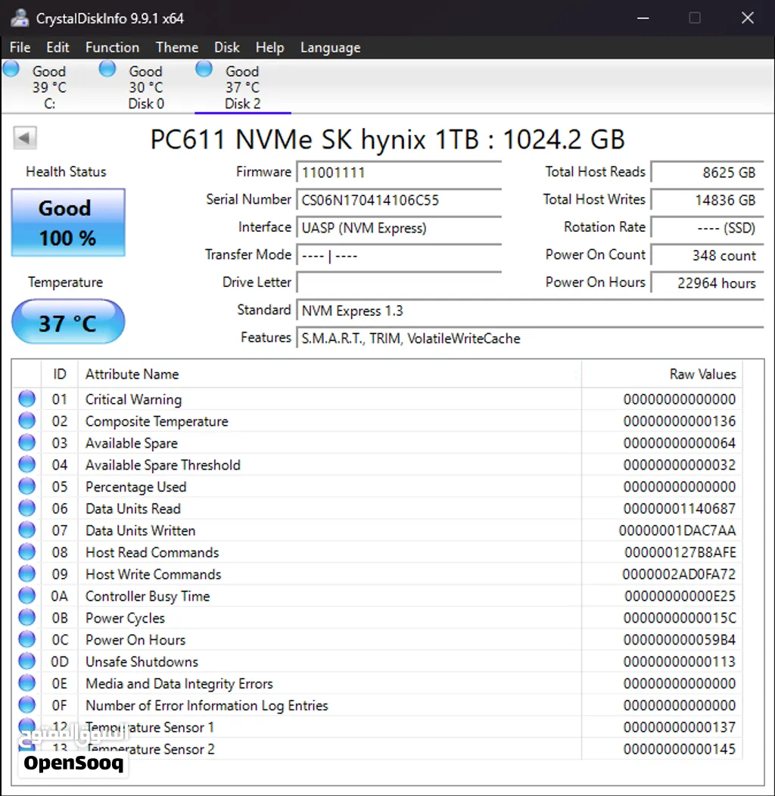Close the CrystalDiskInfo window
This screenshot has height=796, width=775.
coord(748,17)
